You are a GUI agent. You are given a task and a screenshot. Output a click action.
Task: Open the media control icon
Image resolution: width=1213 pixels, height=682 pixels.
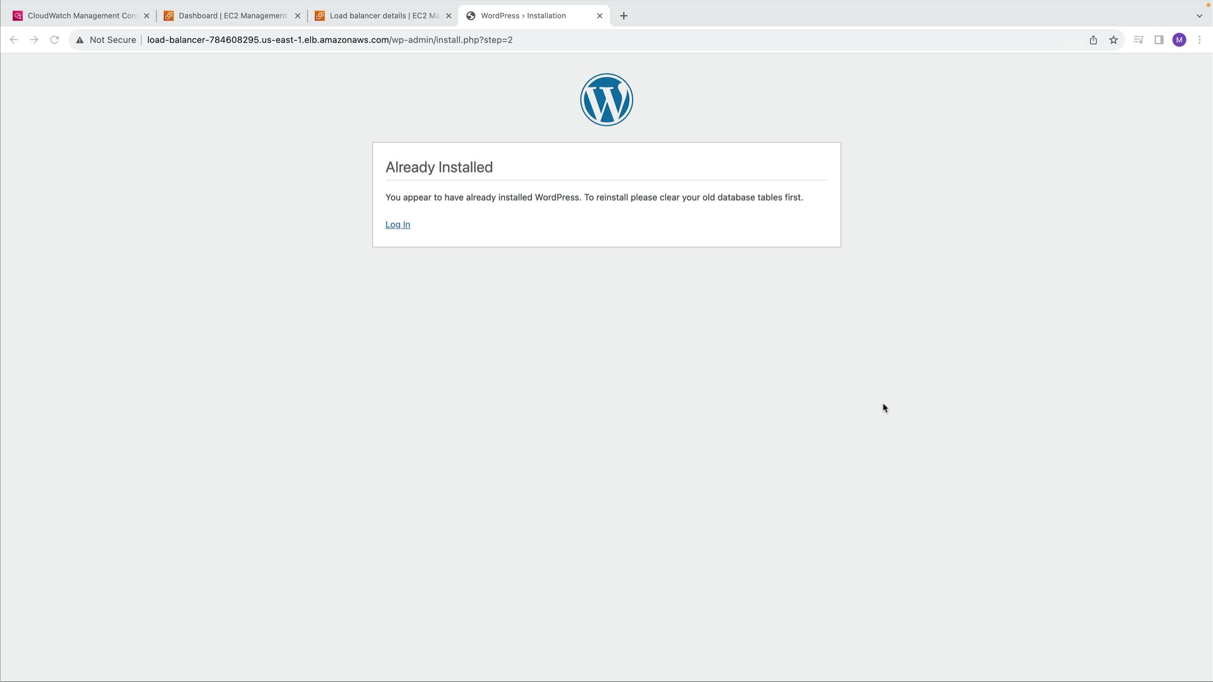1138,40
